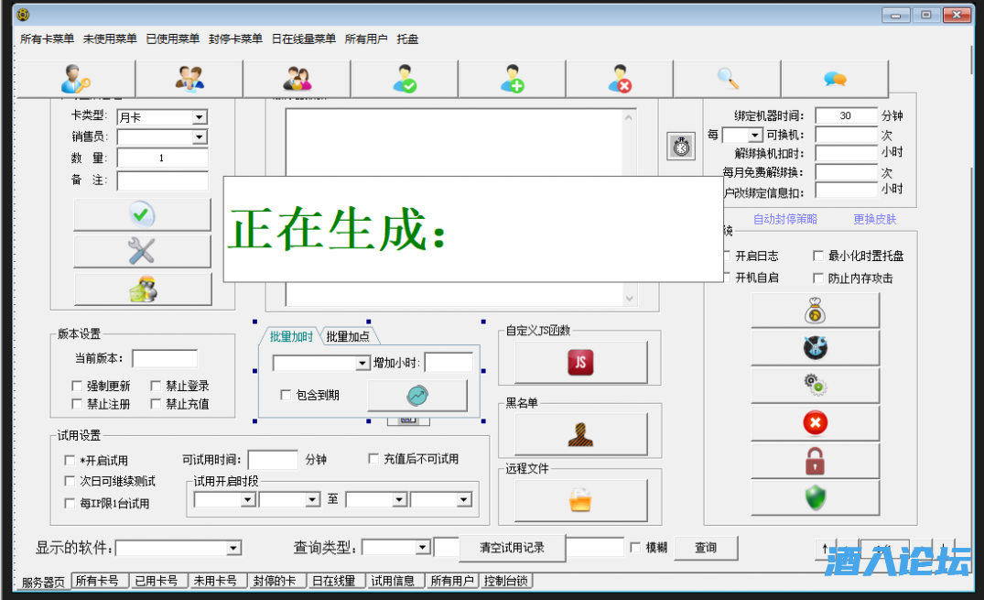Click the 清空试用记录 button
Image resolution: width=984 pixels, height=600 pixels.
click(x=512, y=548)
